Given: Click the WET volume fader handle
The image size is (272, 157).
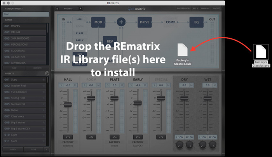Looking at the screenshot, I should click(207, 98).
